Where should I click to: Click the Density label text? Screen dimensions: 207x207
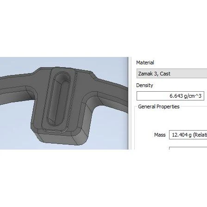pyautogui.click(x=144, y=85)
